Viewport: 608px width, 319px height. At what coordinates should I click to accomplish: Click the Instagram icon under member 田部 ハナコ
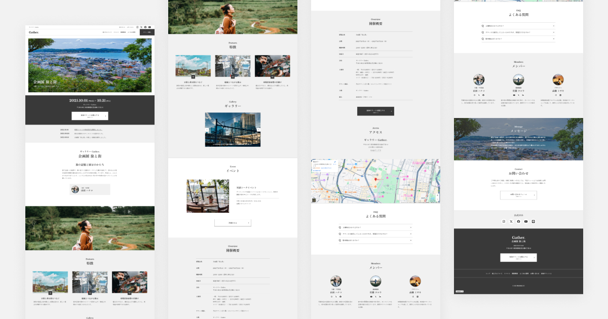coord(475,95)
